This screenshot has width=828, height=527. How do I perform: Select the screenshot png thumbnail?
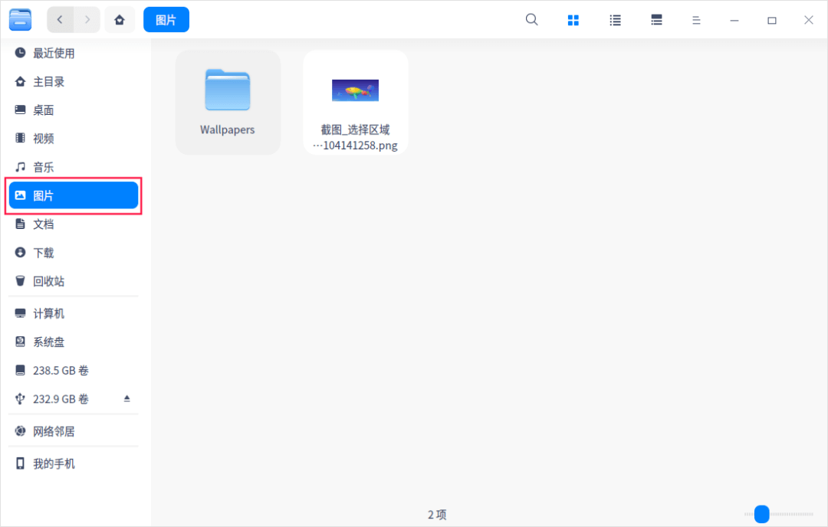pyautogui.click(x=356, y=90)
